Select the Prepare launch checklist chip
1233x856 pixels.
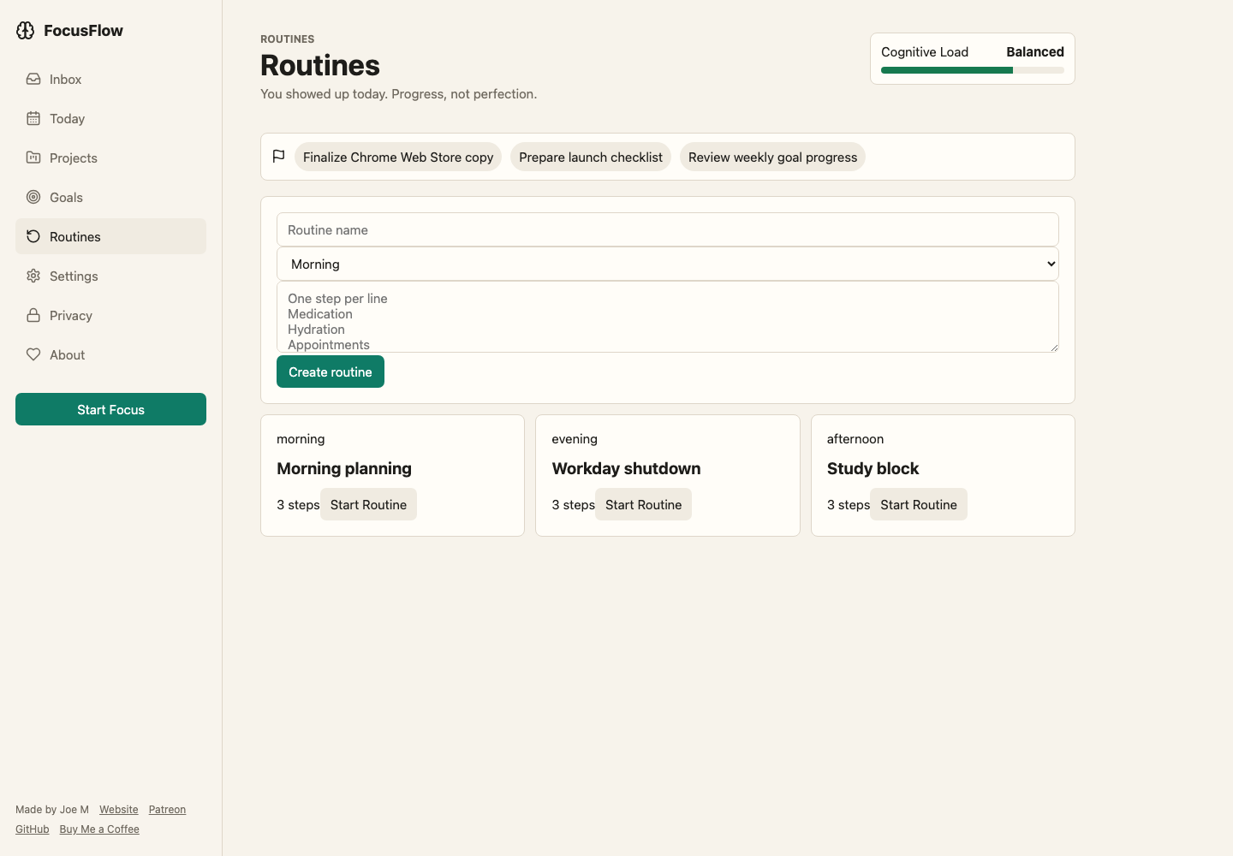591,157
